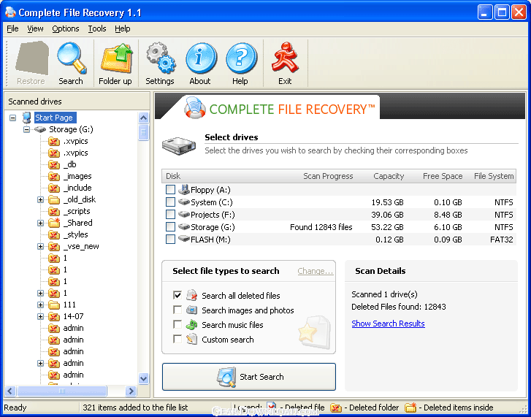Check the Projects (F:) drive checkbox

[170, 215]
